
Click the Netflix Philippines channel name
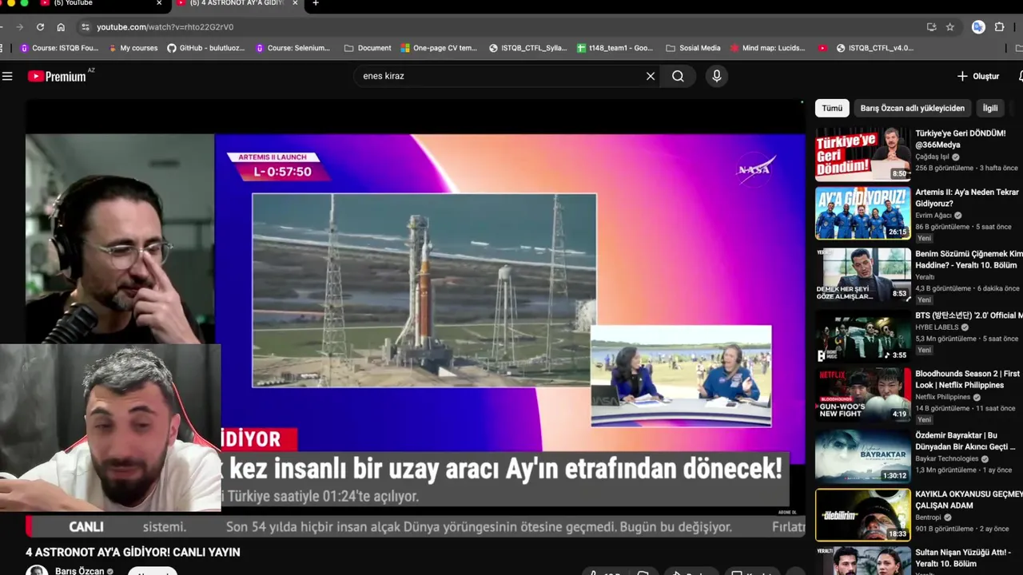coord(942,397)
